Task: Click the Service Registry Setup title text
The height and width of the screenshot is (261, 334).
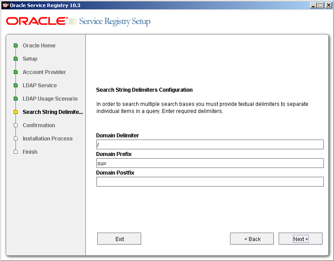Action: (x=115, y=22)
